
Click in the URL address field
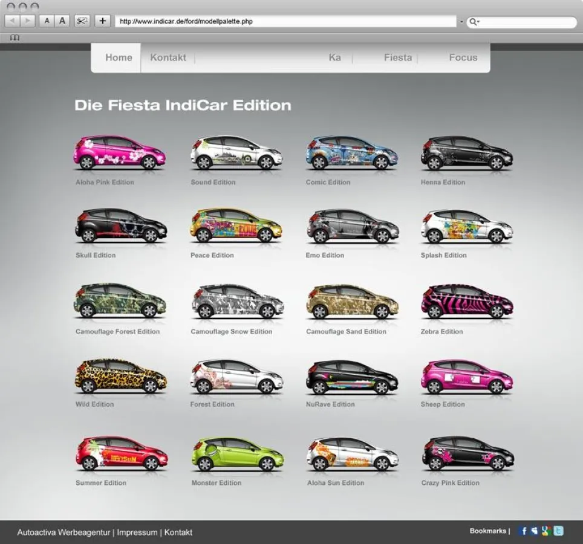[x=284, y=21]
